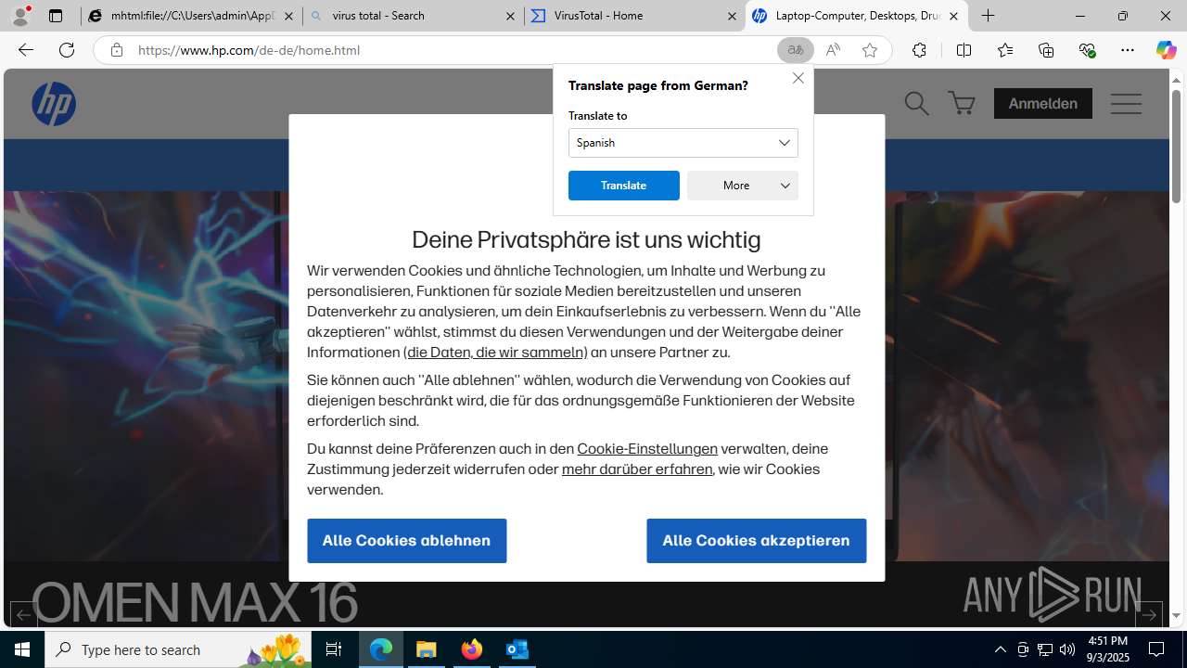The width and height of the screenshot is (1187, 668).
Task: Open the volume control in tray
Action: [1067, 649]
